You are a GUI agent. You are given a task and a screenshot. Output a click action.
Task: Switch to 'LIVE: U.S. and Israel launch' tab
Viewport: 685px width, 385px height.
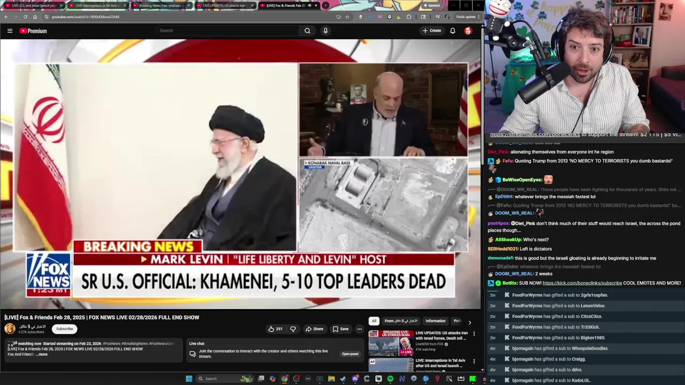pyautogui.click(x=33, y=5)
